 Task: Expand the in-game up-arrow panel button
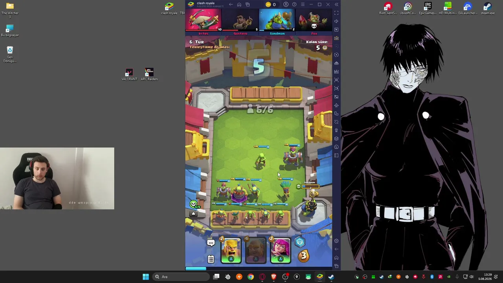tap(193, 213)
